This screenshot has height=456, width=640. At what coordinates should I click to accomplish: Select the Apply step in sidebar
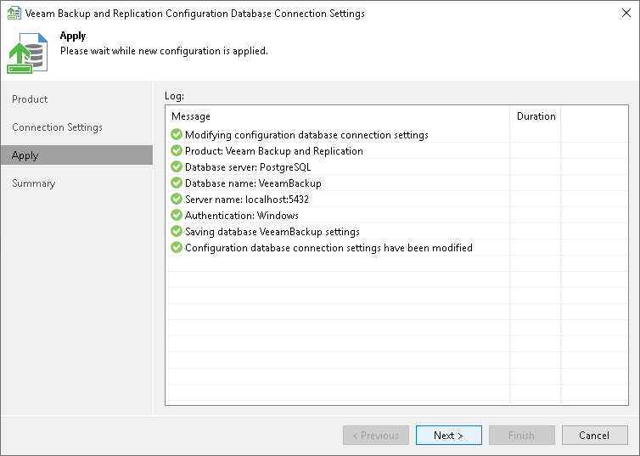(76, 155)
